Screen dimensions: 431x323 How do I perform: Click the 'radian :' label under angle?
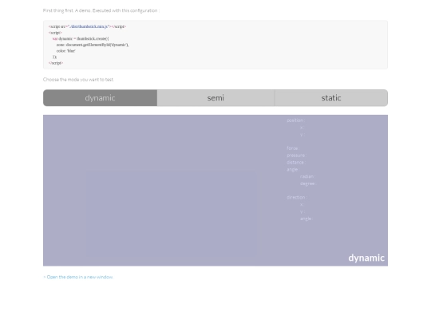point(307,176)
